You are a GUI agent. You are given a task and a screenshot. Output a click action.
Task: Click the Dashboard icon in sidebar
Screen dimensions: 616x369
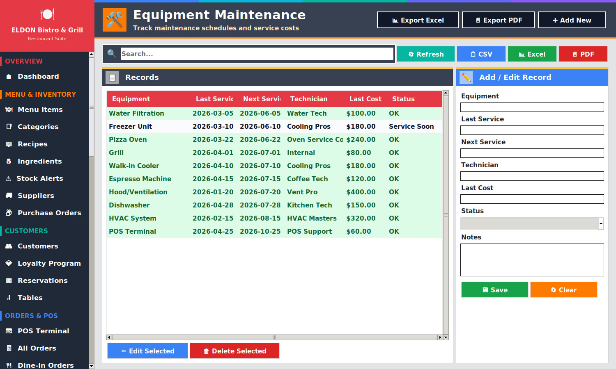click(9, 77)
